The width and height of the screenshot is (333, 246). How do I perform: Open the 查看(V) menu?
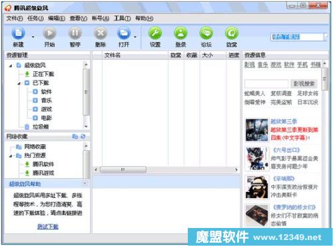pyautogui.click(x=79, y=18)
